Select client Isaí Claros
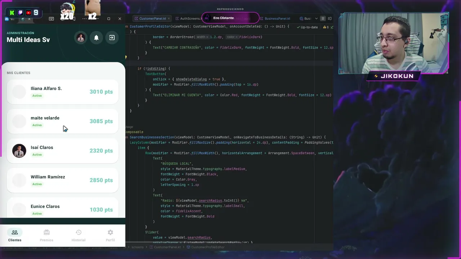Screen dimensions: 461x259 63,151
